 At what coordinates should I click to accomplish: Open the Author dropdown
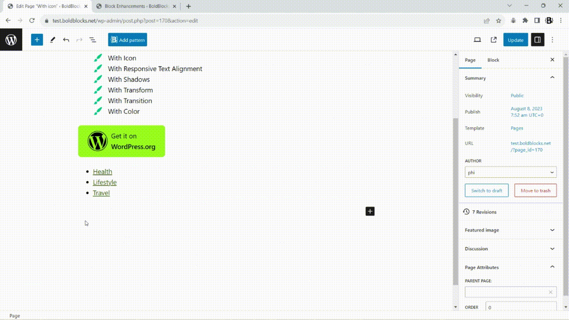point(511,172)
